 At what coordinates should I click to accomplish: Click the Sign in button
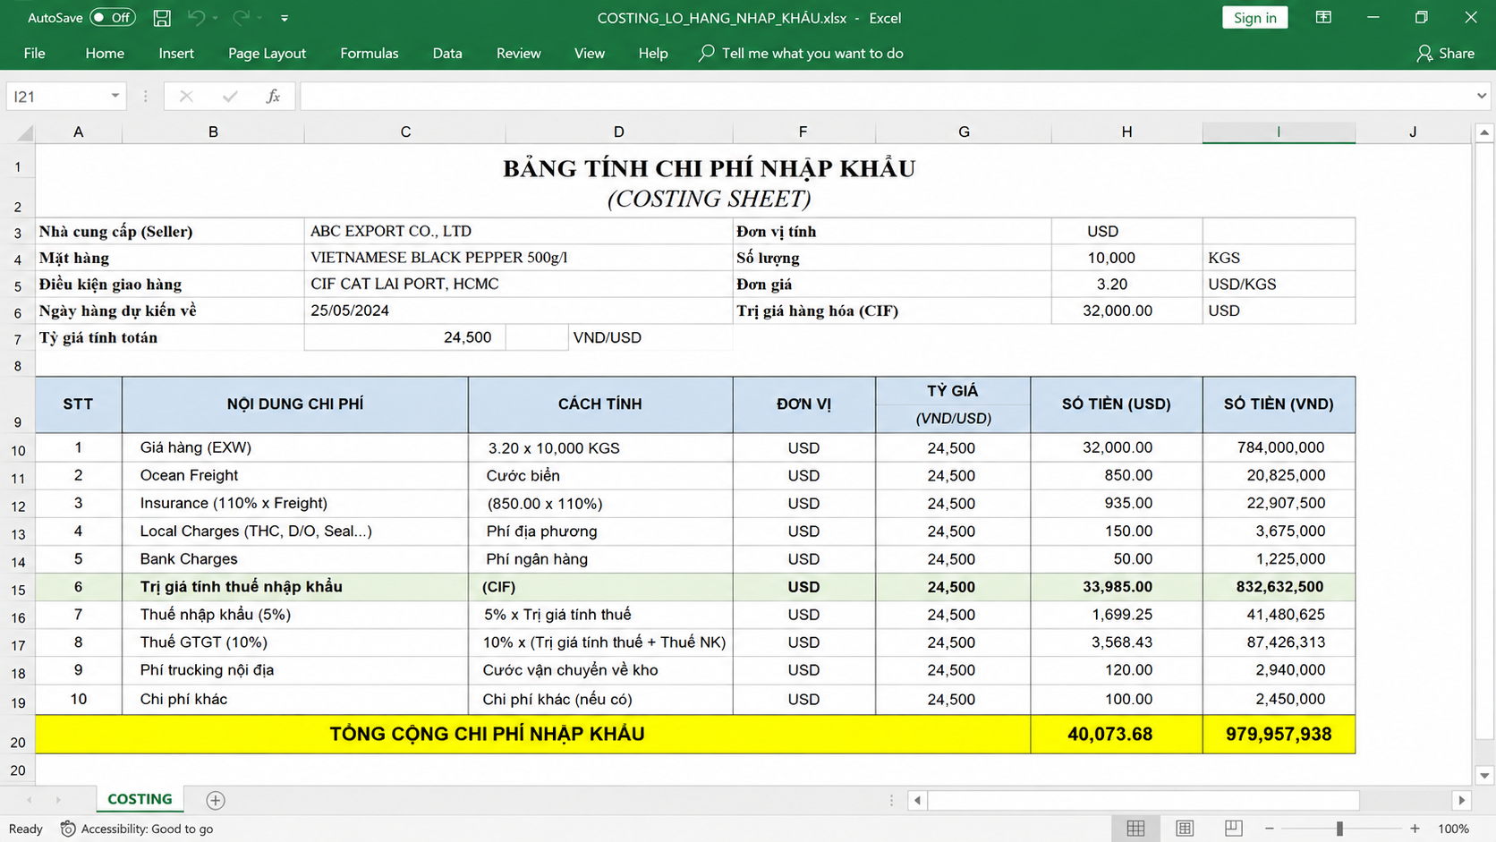(x=1254, y=18)
